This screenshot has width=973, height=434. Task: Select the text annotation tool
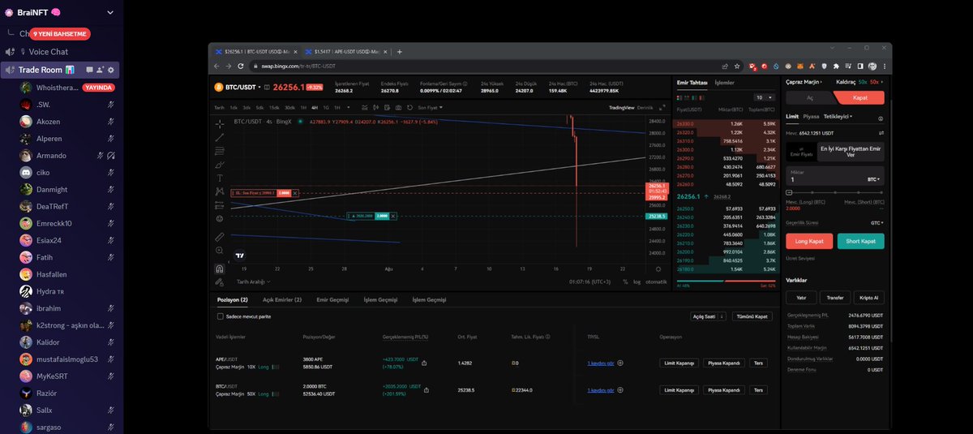[x=219, y=178]
